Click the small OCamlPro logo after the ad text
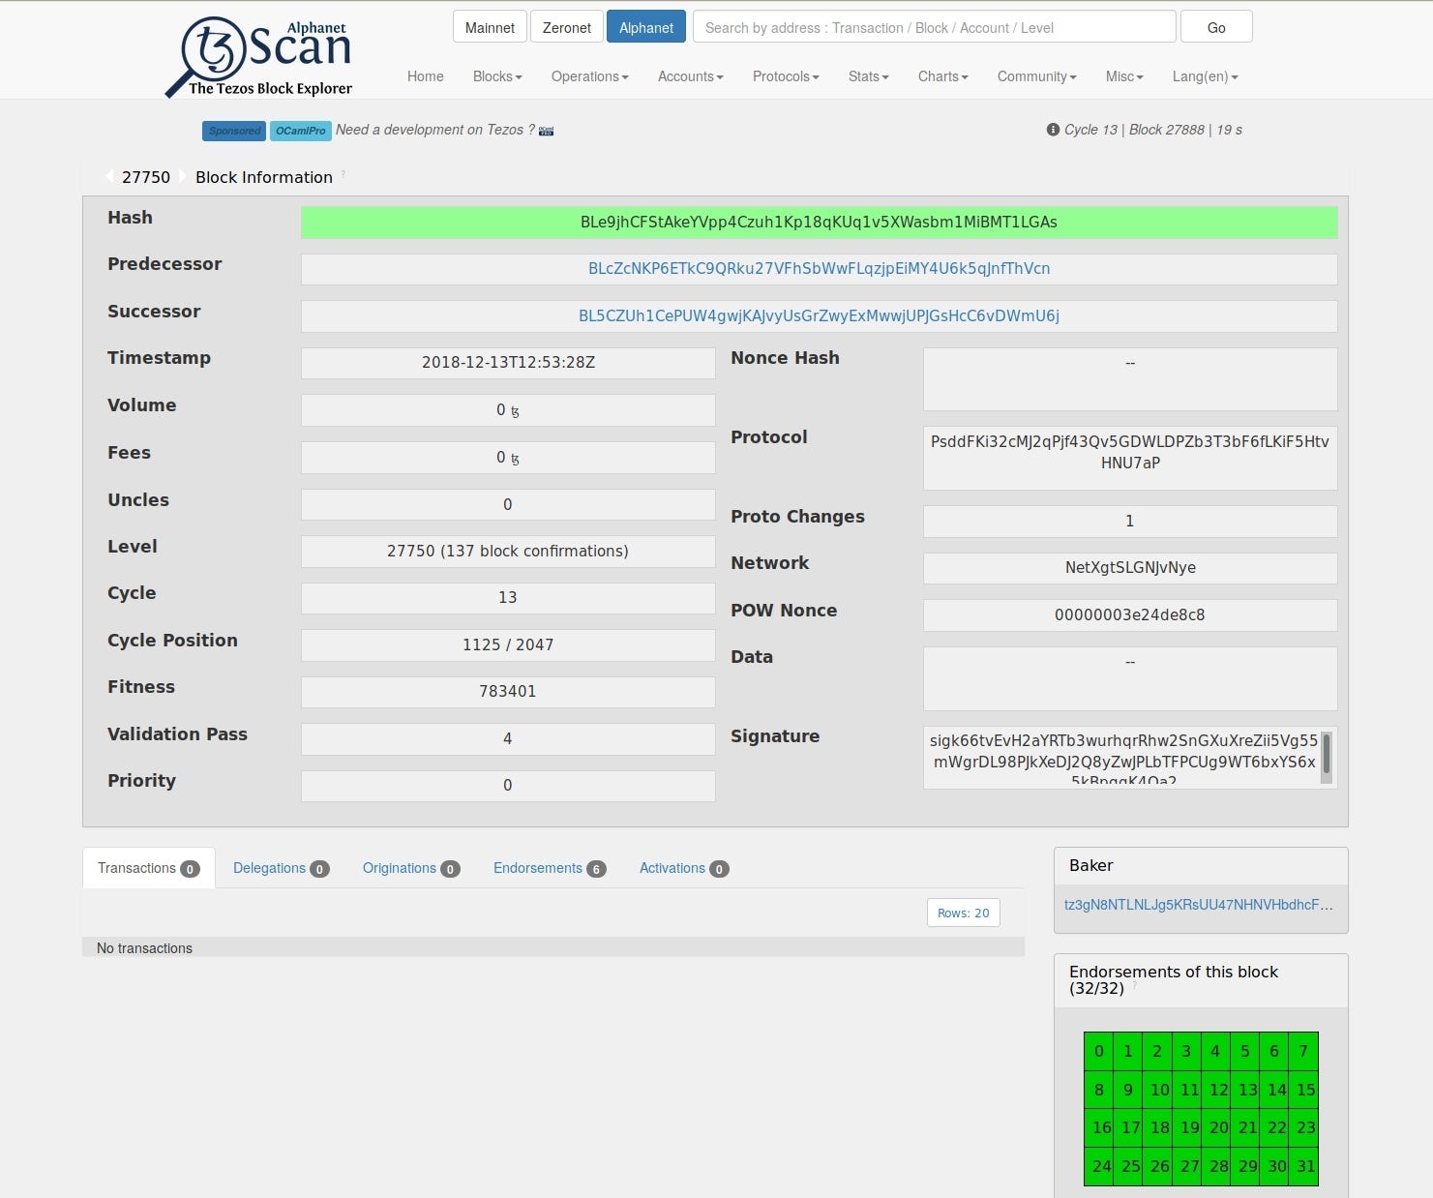This screenshot has width=1433, height=1198. (x=546, y=131)
